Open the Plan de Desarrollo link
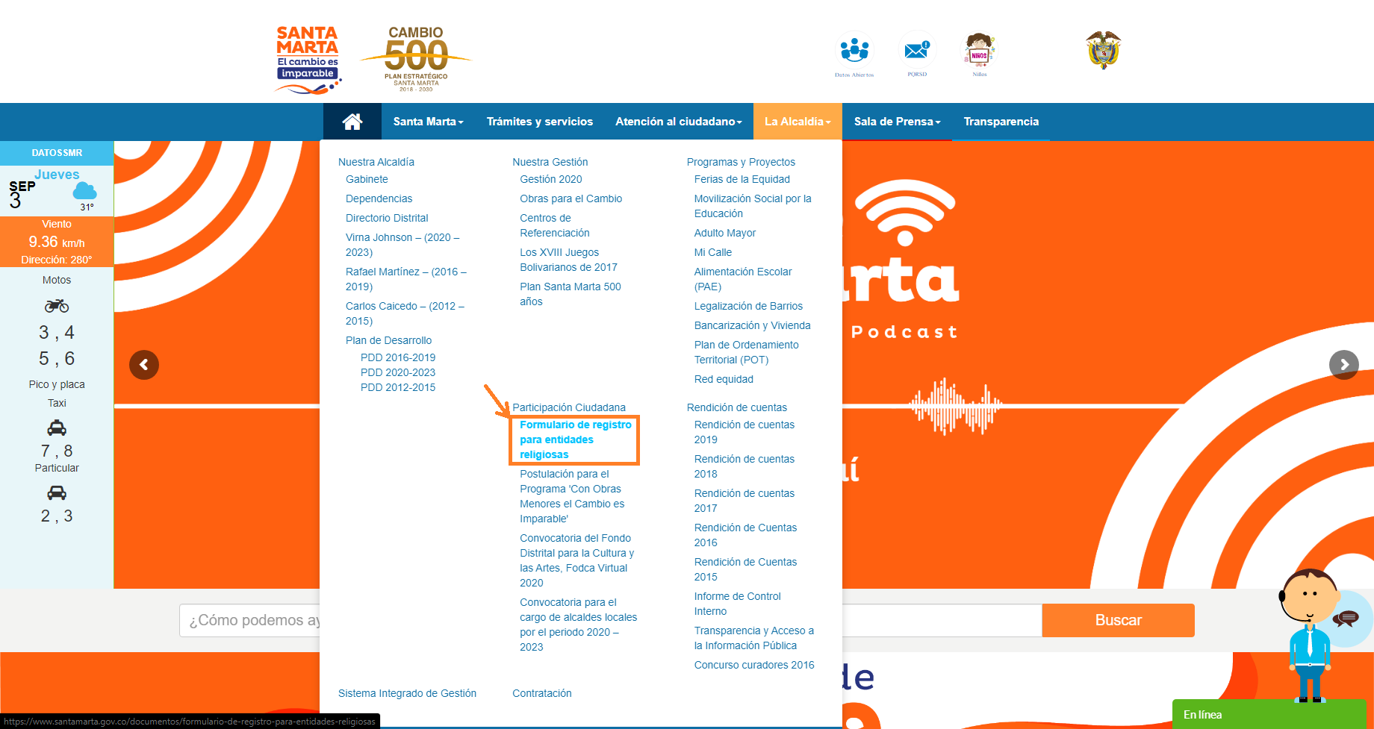The height and width of the screenshot is (729, 1374). click(388, 340)
